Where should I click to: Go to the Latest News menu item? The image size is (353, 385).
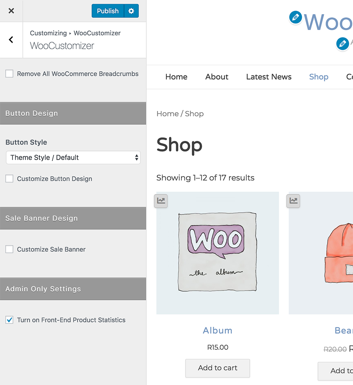click(269, 77)
